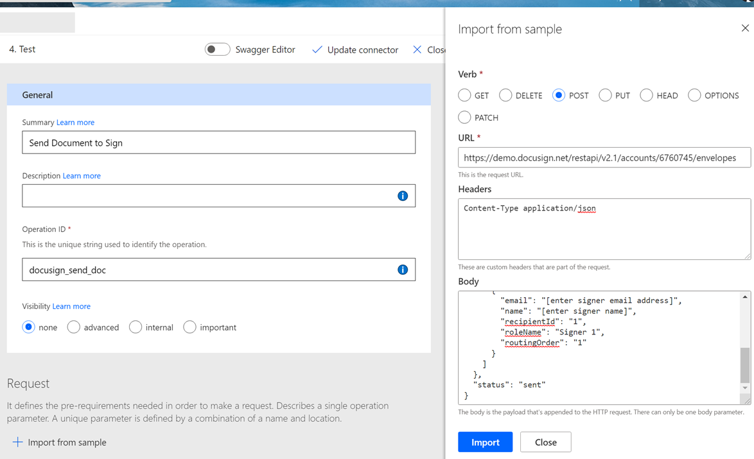Select the GET verb
The image size is (754, 459).
click(464, 95)
